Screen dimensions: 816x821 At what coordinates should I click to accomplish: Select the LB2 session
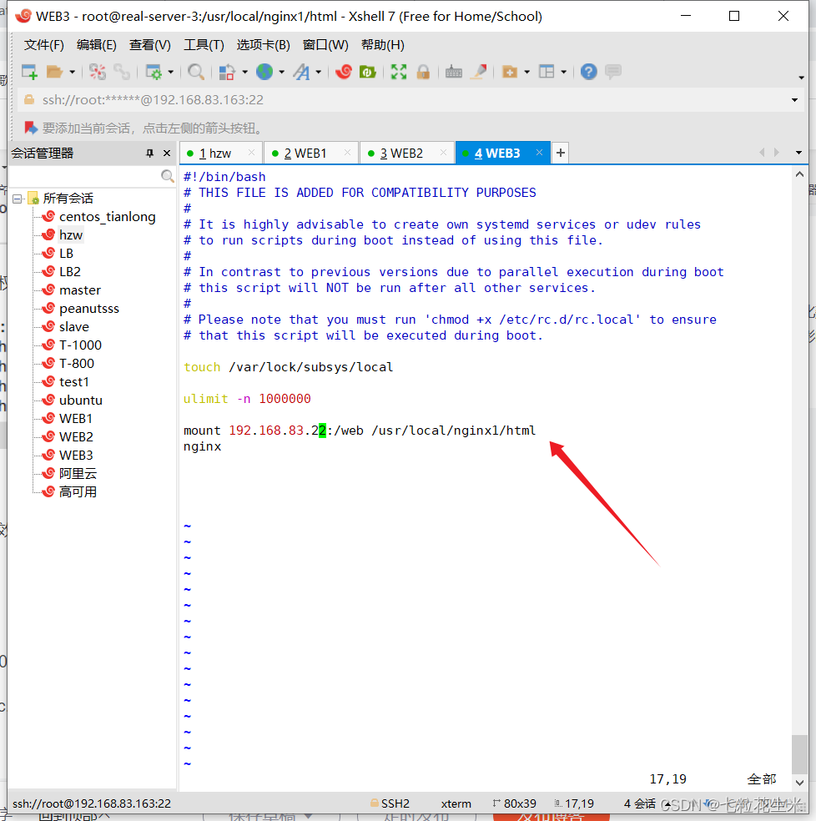tap(69, 272)
